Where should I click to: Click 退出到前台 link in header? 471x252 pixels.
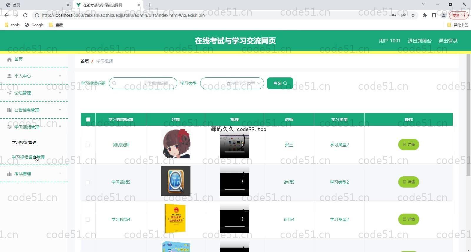tap(419, 41)
